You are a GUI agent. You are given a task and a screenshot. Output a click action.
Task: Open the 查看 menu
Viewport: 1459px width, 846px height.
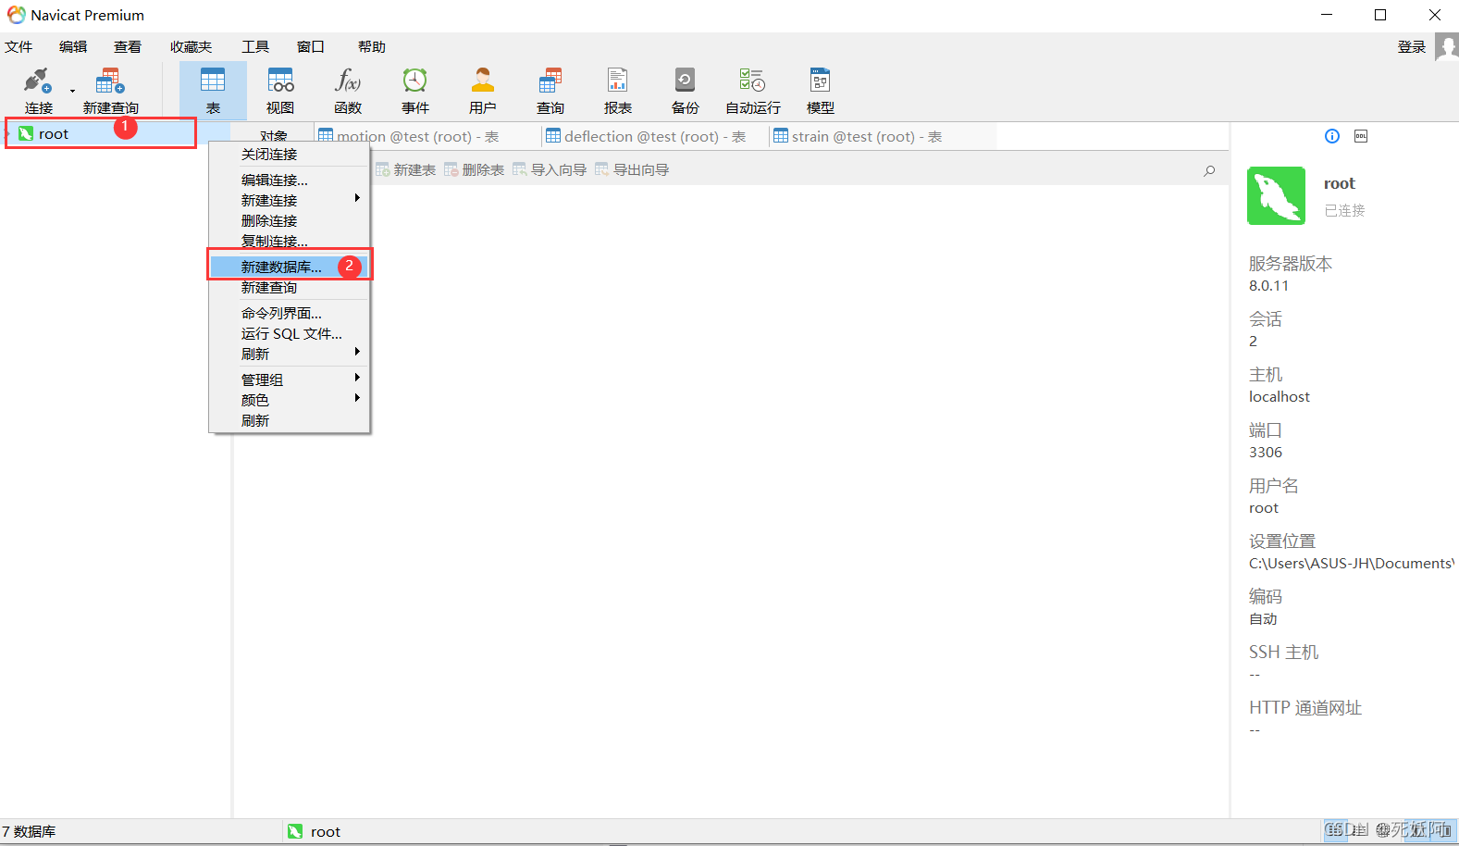(x=128, y=46)
